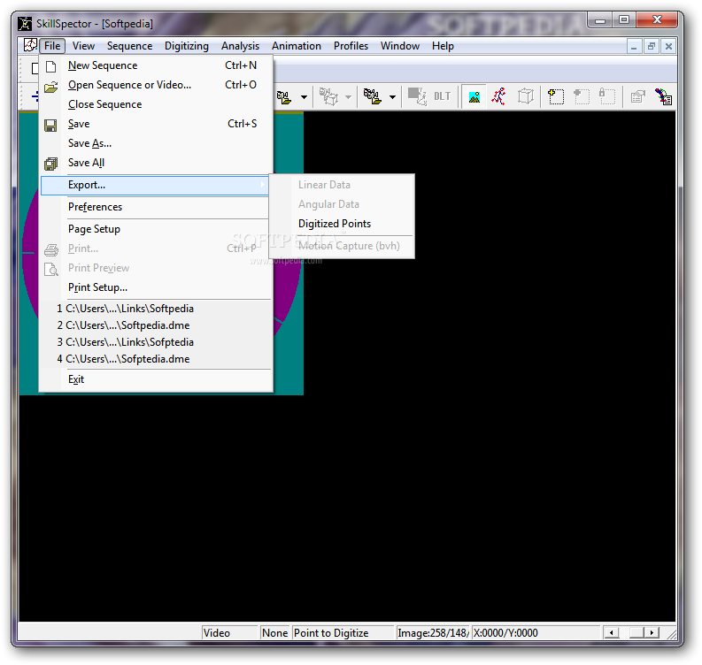Click the locked selection box icon

tap(606, 96)
